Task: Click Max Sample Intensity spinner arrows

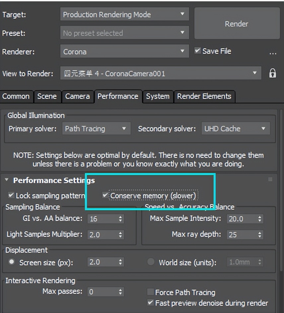Action: 260,219
